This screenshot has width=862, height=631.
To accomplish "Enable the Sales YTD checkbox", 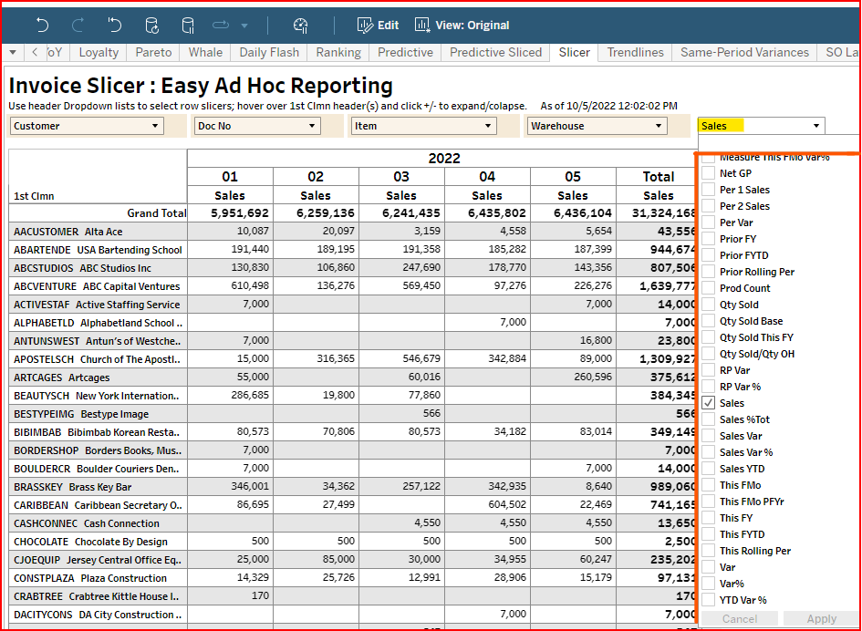I will click(x=709, y=469).
